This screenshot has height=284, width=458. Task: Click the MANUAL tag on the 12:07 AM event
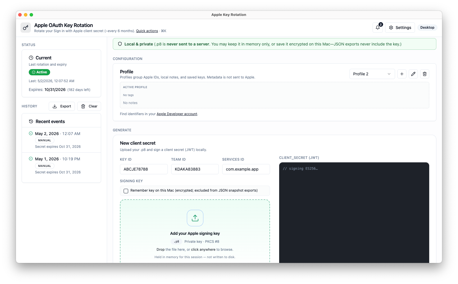pyautogui.click(x=45, y=140)
